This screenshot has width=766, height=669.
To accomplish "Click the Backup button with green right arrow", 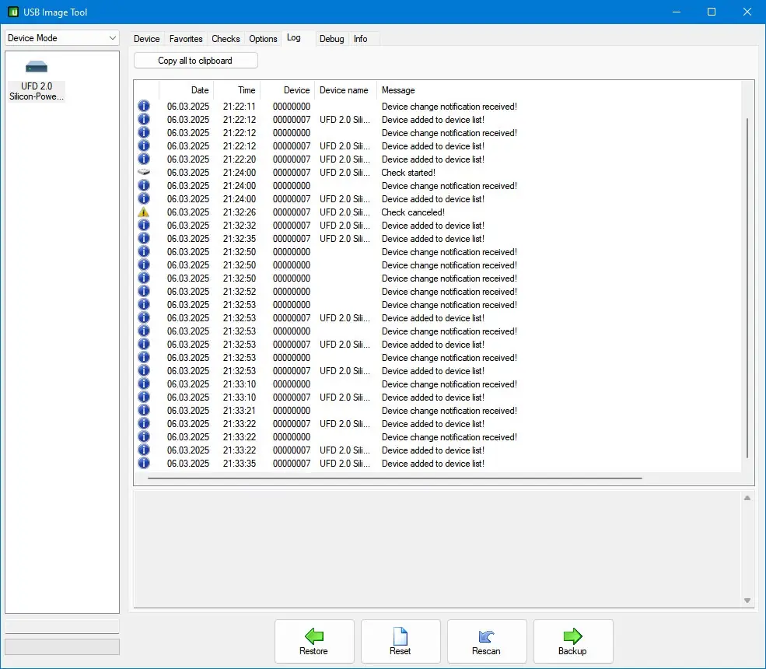I will [x=573, y=641].
